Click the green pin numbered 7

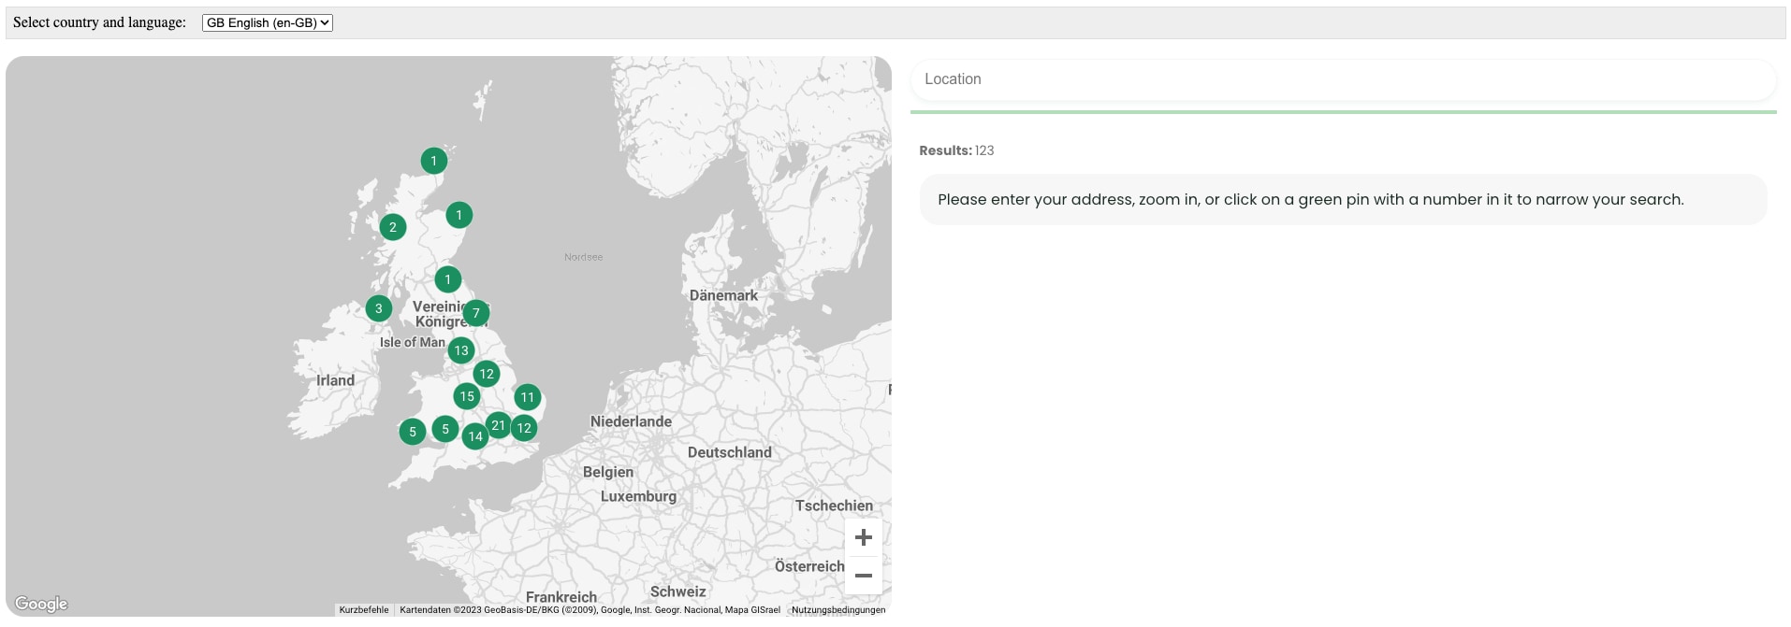pos(476,314)
